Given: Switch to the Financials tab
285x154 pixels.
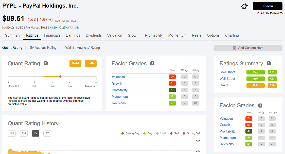Looking at the screenshot, I should [x=52, y=35].
